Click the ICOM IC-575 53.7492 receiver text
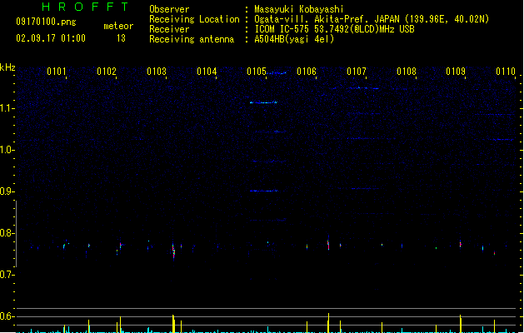This screenshot has height=333, width=524. click(x=335, y=29)
